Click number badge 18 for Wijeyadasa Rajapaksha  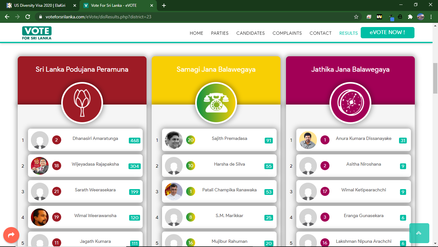click(57, 166)
